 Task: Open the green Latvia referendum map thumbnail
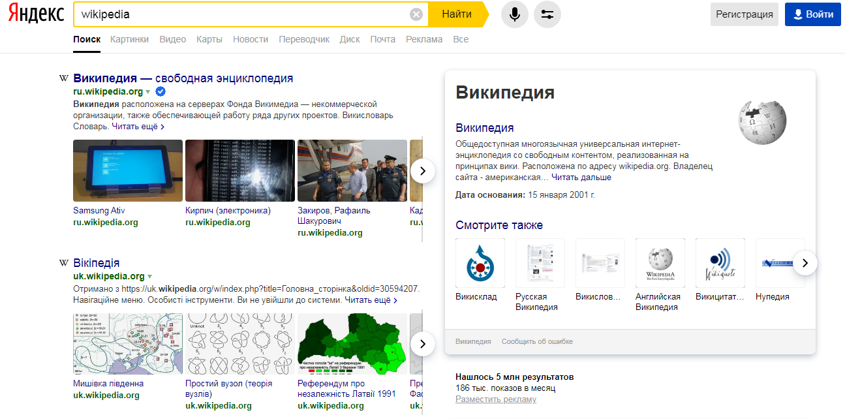[x=352, y=344]
